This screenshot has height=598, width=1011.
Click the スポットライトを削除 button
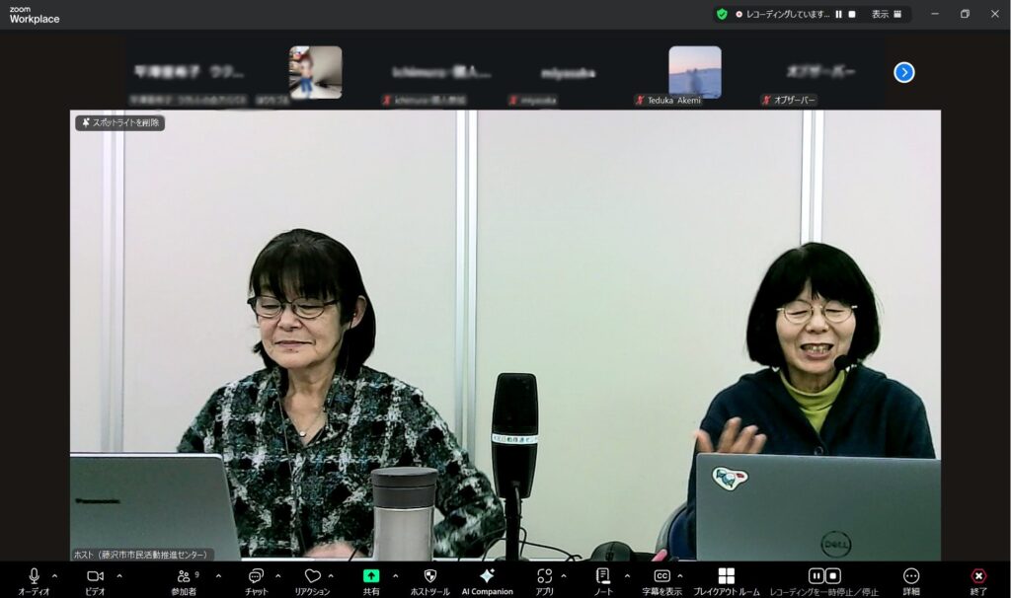tap(120, 123)
